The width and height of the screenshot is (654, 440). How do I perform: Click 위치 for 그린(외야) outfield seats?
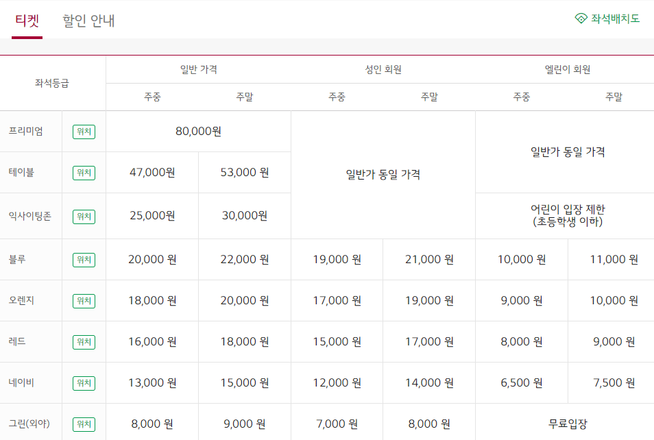click(x=84, y=424)
